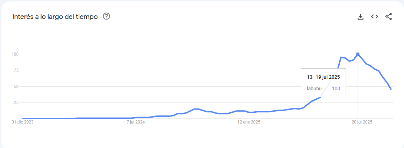This screenshot has width=404, height=148.
Task: Click the "12 ene 2025" axis label
Action: click(249, 122)
